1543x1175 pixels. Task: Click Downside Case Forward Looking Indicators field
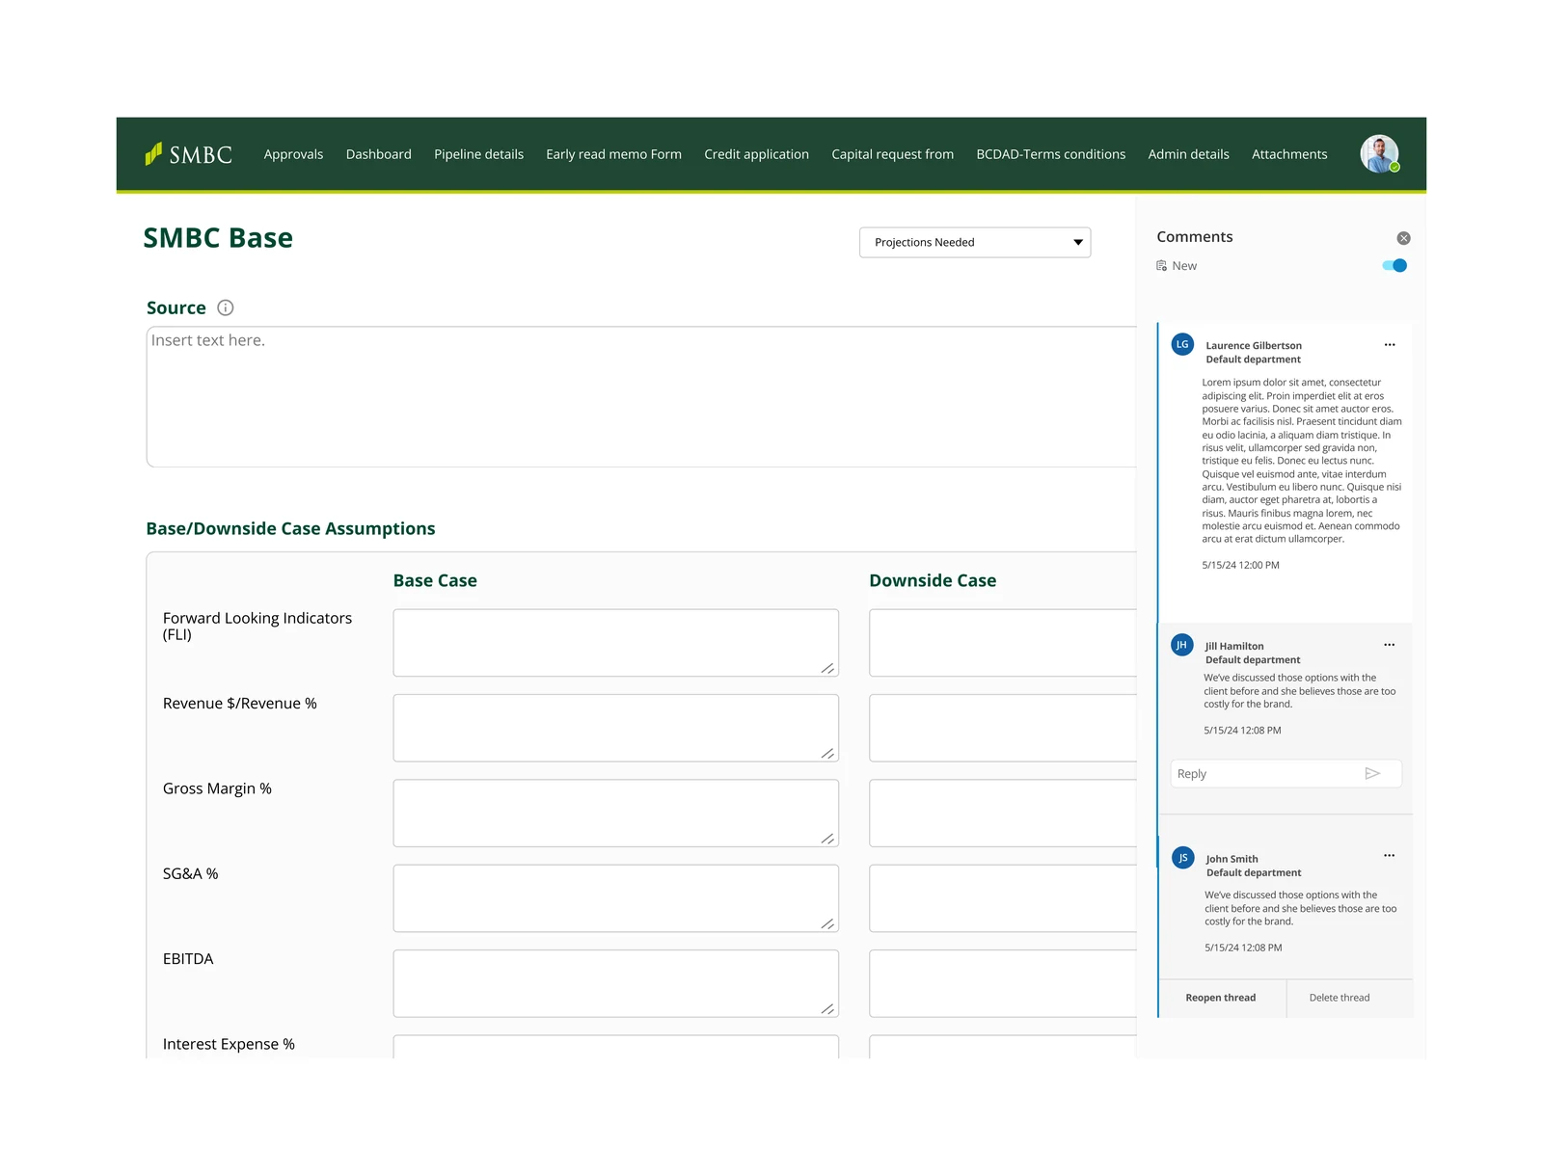[1003, 643]
